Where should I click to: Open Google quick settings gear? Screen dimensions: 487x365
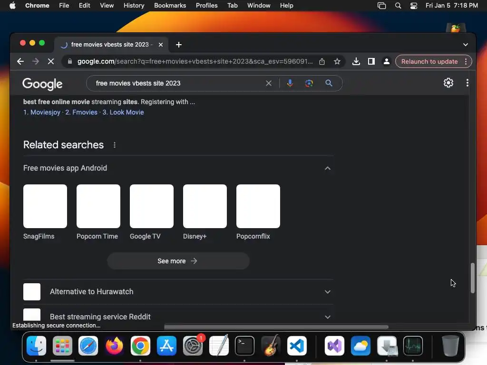pyautogui.click(x=448, y=83)
